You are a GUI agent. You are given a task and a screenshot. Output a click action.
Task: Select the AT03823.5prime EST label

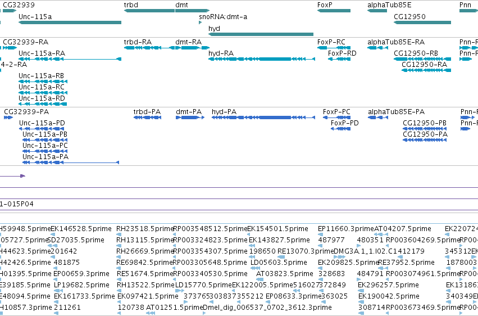pyautogui.click(x=284, y=274)
